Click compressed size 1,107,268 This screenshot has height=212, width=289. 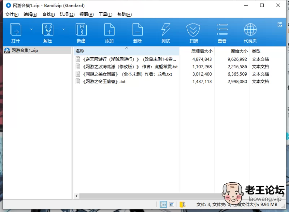tap(202, 67)
